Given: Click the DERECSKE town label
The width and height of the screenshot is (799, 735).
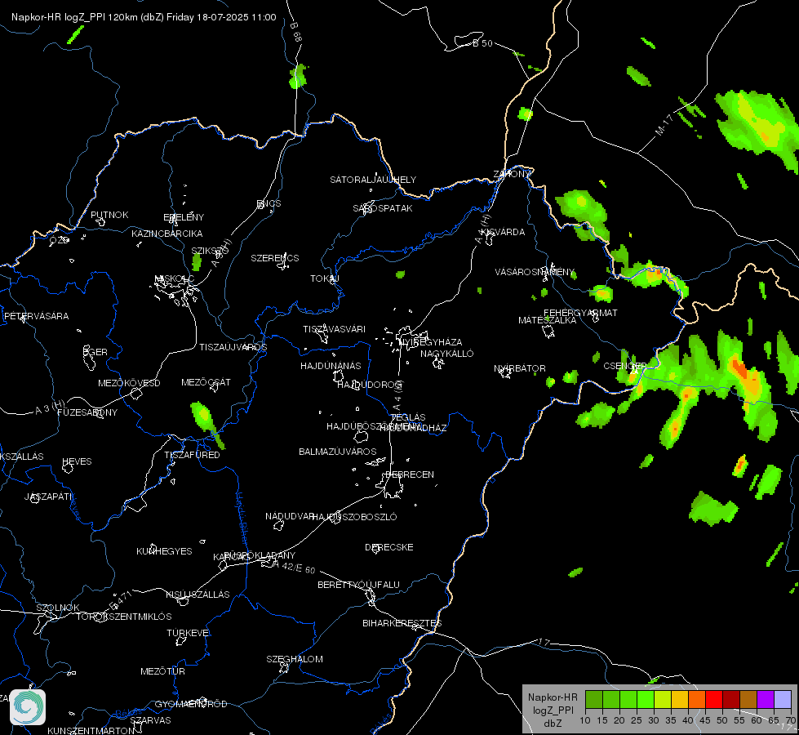Looking at the screenshot, I should pos(389,547).
